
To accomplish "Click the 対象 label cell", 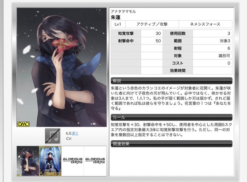I will click(178, 56).
